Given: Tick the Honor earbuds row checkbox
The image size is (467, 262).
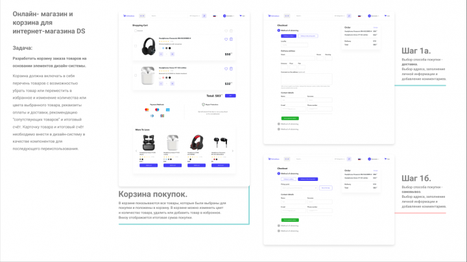Looking at the screenshot, I should coord(136,75).
